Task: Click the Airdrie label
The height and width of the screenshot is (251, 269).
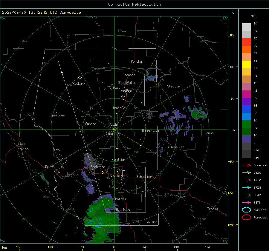Action: (x=118, y=159)
